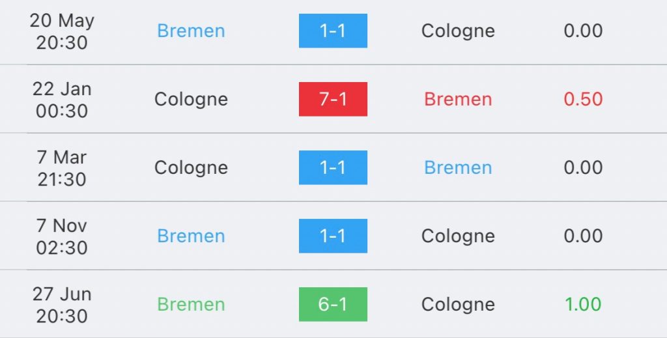The image size is (667, 338).
Task: Click Bremen in the 7 Mar match
Action: pos(458,167)
